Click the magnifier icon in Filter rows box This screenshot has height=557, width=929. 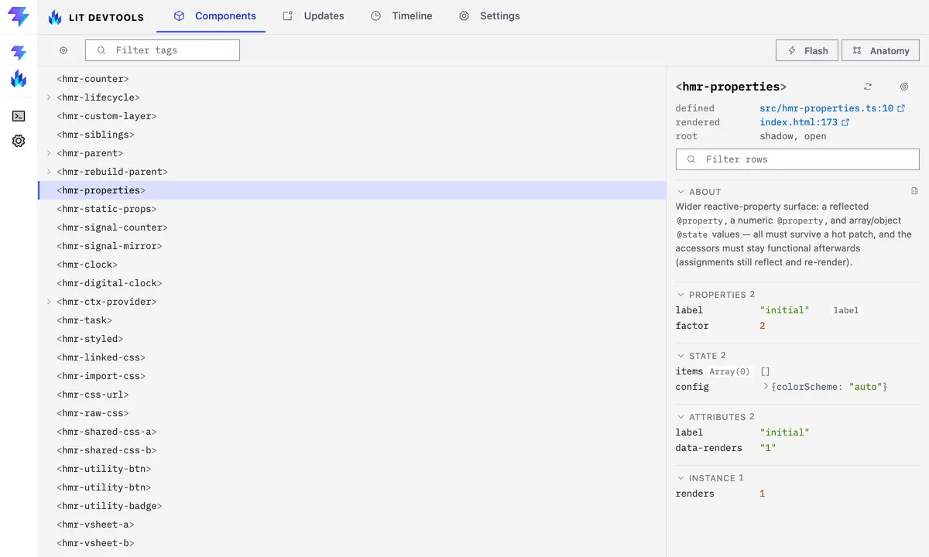point(691,159)
